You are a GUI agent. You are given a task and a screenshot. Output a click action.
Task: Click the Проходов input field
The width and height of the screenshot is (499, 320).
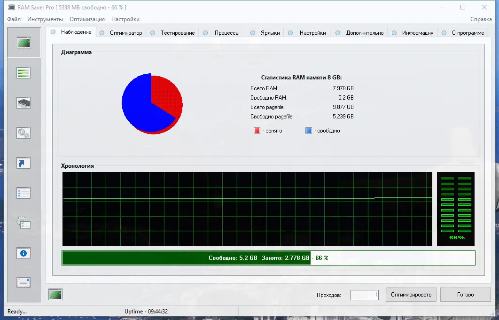364,295
